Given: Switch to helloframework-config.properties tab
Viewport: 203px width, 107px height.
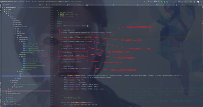Looking at the screenshot, I should click(98, 5).
